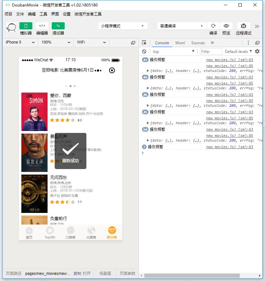Open the 小程序模式 mode dropdown

click(123, 26)
